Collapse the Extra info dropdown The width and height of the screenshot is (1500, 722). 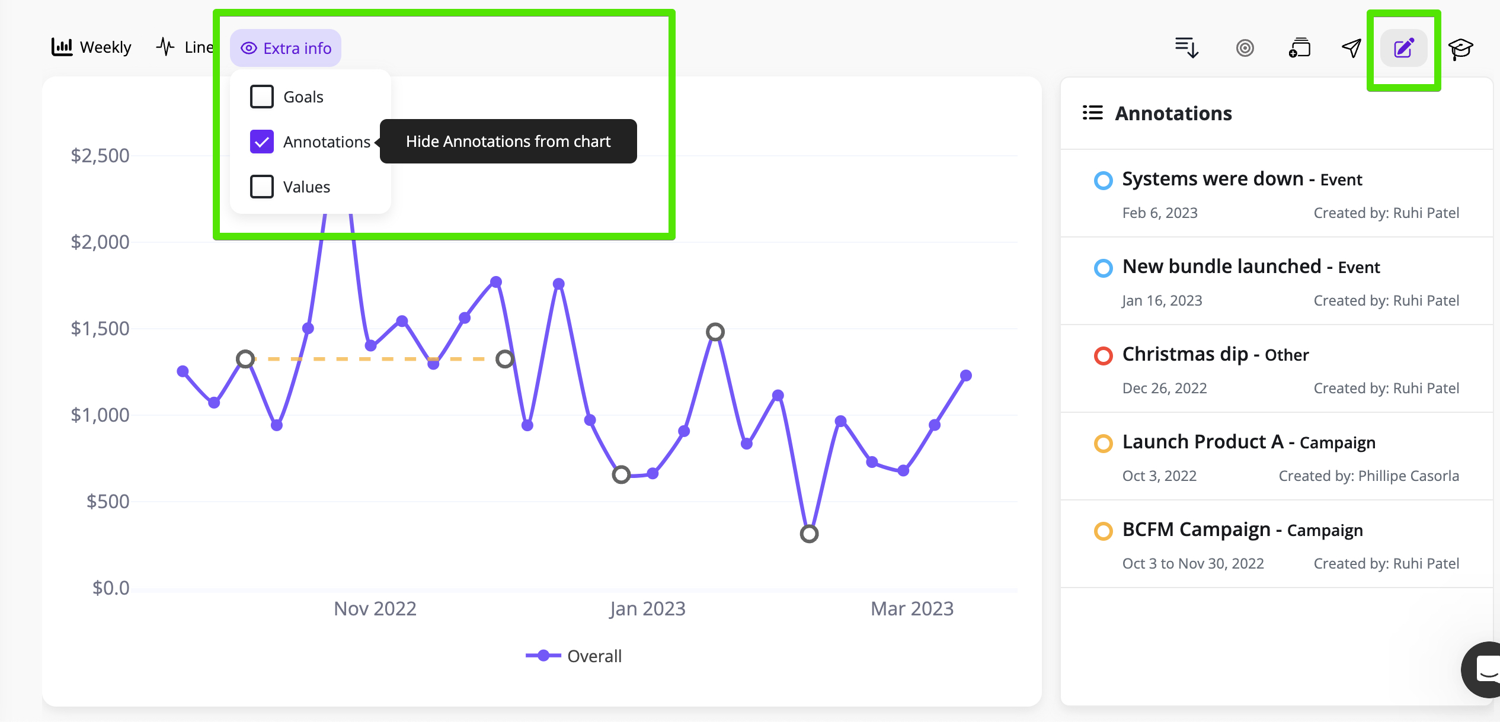(286, 48)
